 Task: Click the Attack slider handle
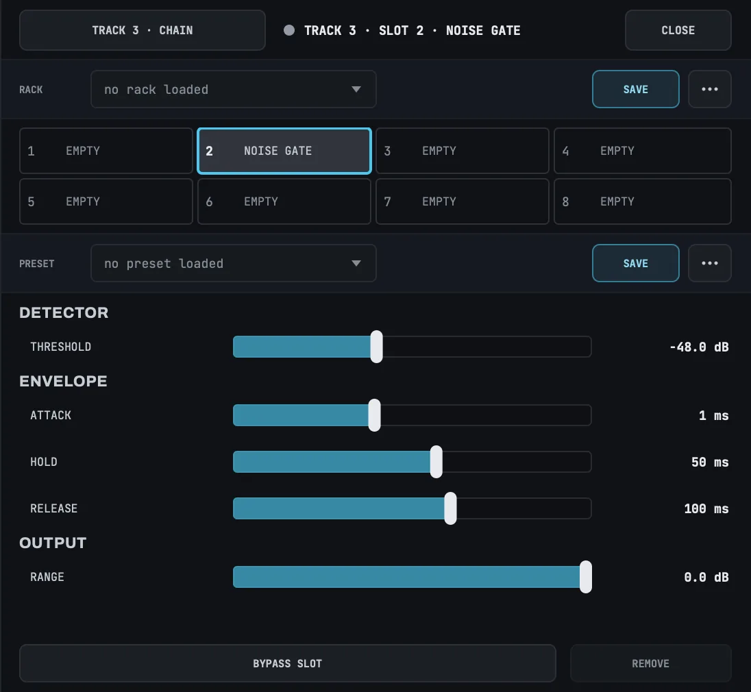click(375, 415)
